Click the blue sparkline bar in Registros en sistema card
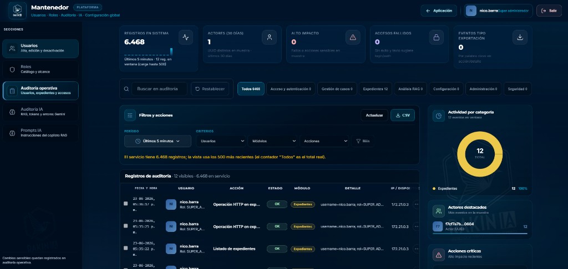The width and height of the screenshot is (568, 269). click(x=171, y=51)
